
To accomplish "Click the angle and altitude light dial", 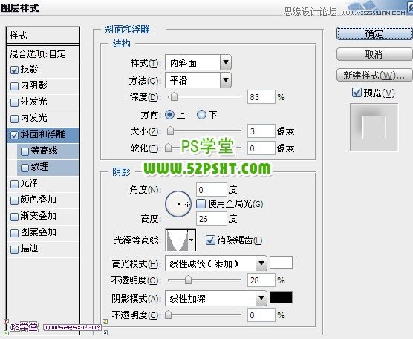I will [x=178, y=204].
